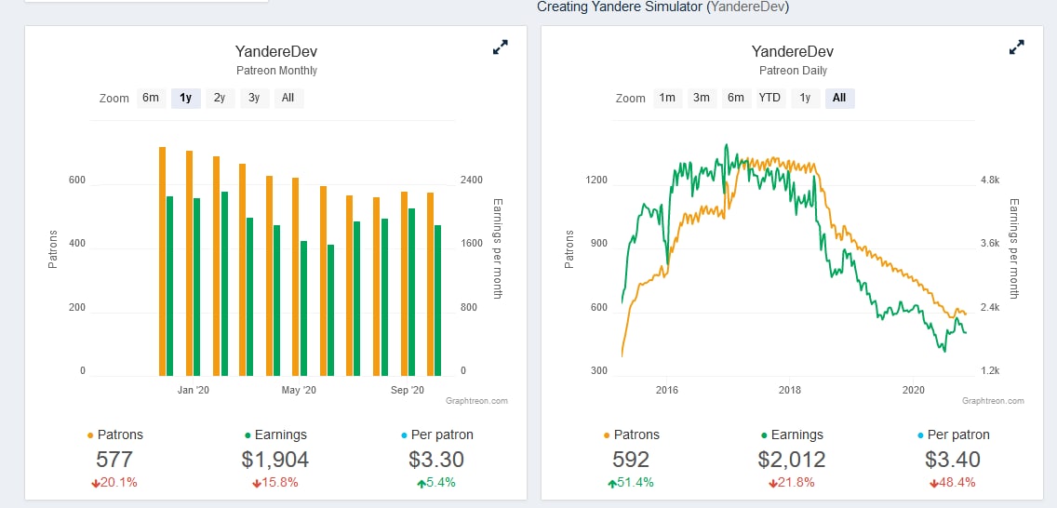The width and height of the screenshot is (1057, 508).
Task: Set the Monthly chart zoom to All
Action: (288, 98)
